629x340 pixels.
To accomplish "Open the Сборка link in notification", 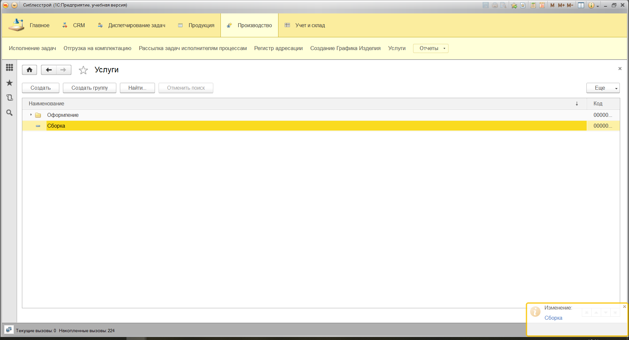I will click(553, 318).
